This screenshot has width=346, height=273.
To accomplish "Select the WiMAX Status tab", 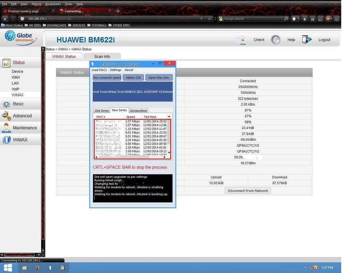I will coord(64,57).
